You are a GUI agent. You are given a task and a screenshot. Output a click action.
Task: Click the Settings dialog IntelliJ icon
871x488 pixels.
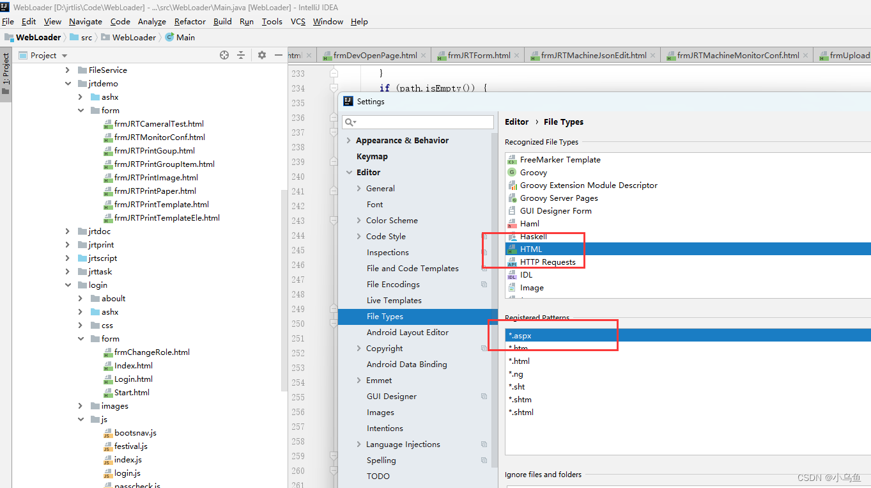(x=348, y=101)
